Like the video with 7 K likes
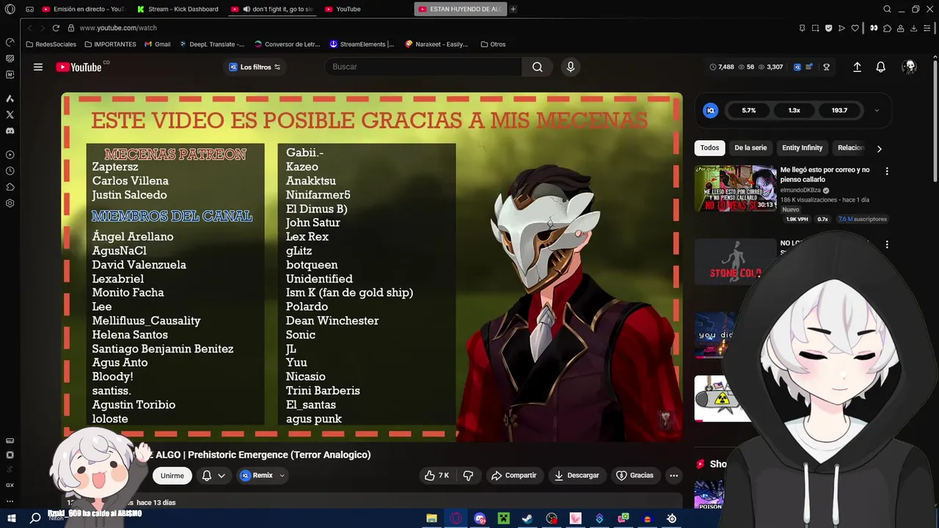 pyautogui.click(x=436, y=475)
